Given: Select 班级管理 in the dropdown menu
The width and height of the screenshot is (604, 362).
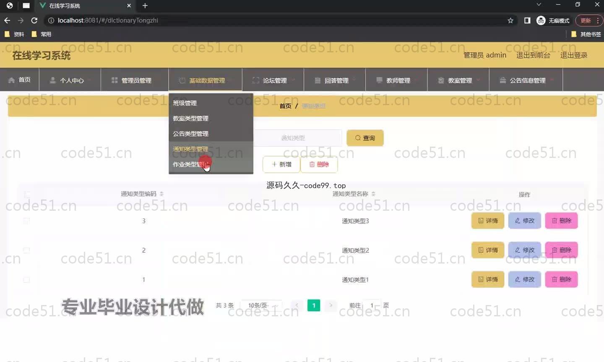Looking at the screenshot, I should tap(211, 103).
